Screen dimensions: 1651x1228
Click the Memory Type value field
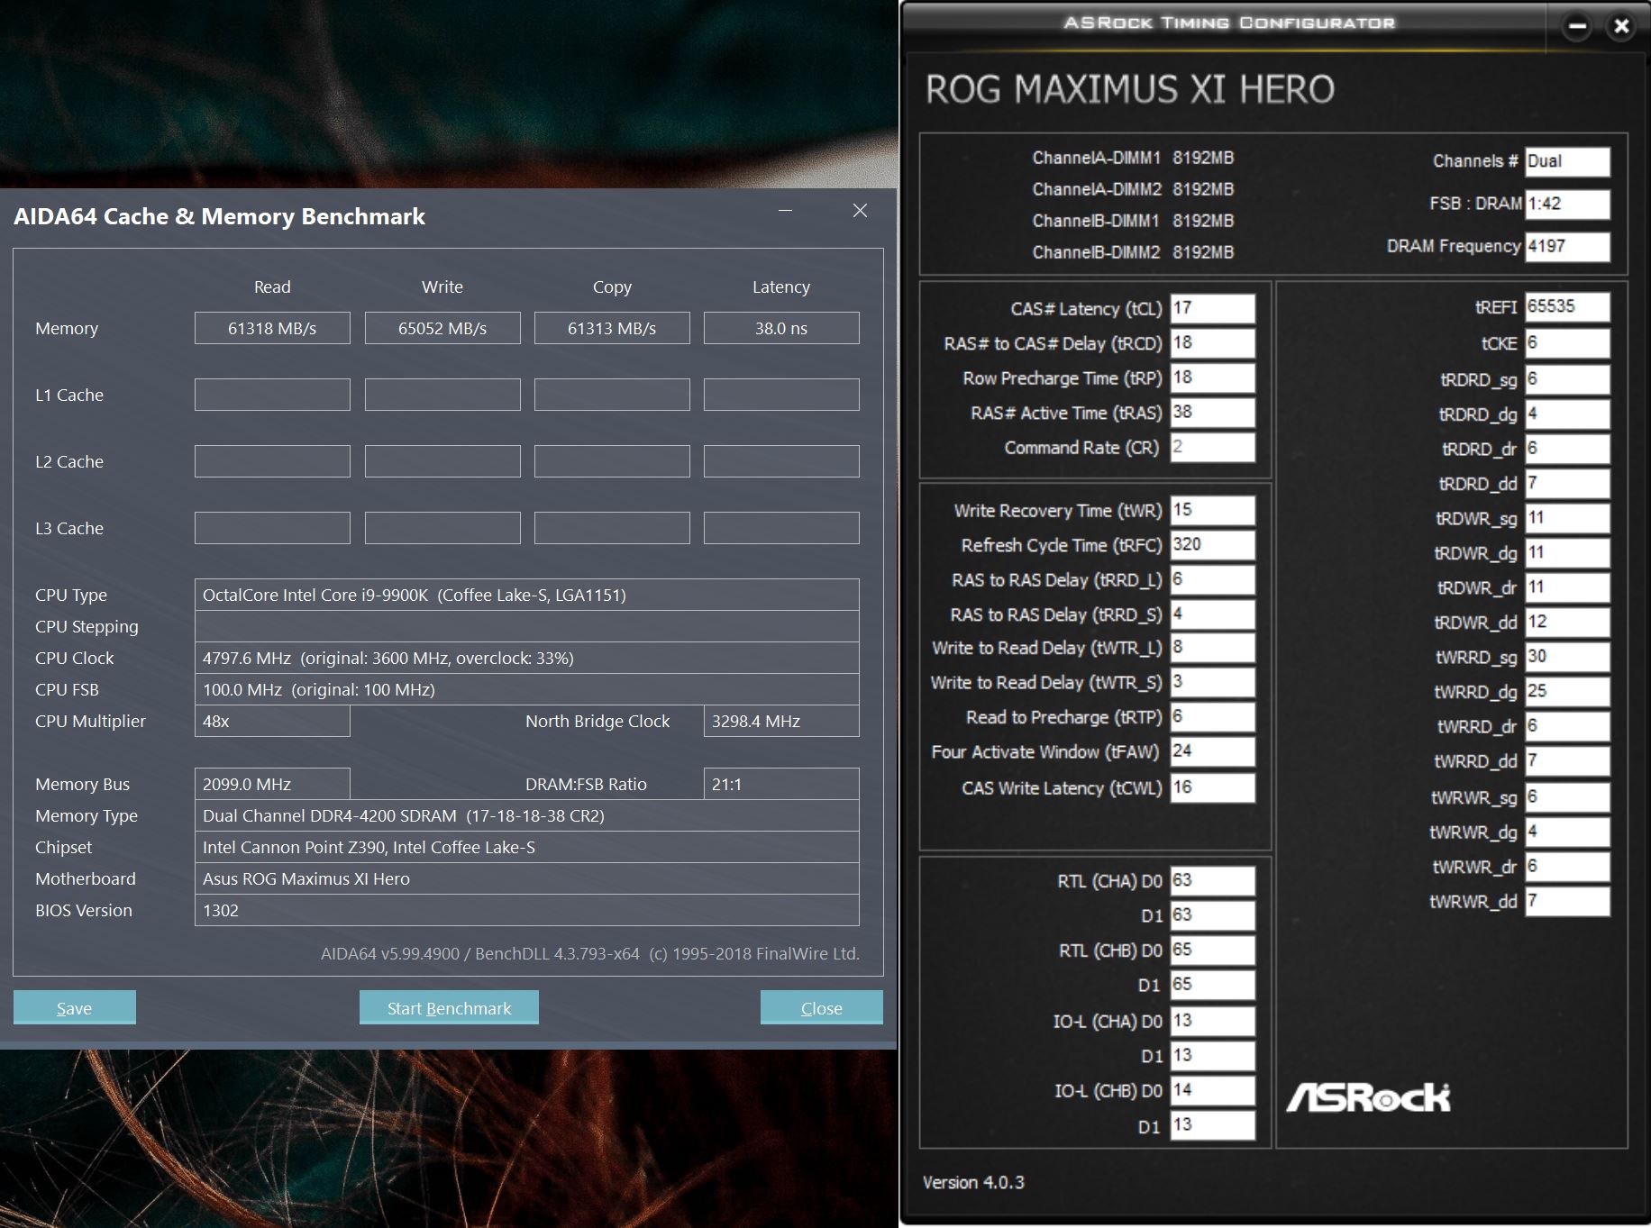(527, 815)
